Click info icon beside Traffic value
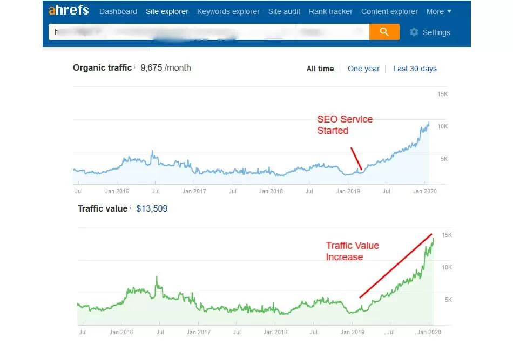 (x=130, y=207)
